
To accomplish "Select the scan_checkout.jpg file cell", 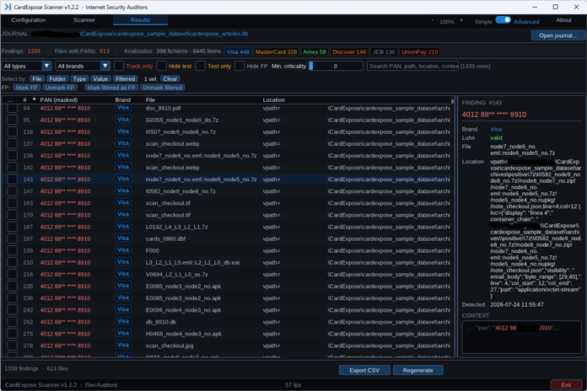I will (x=170, y=345).
